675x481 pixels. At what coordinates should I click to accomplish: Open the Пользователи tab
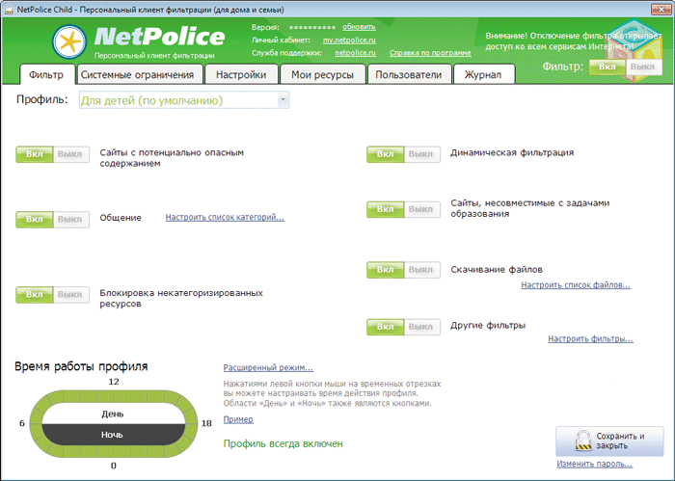(409, 74)
